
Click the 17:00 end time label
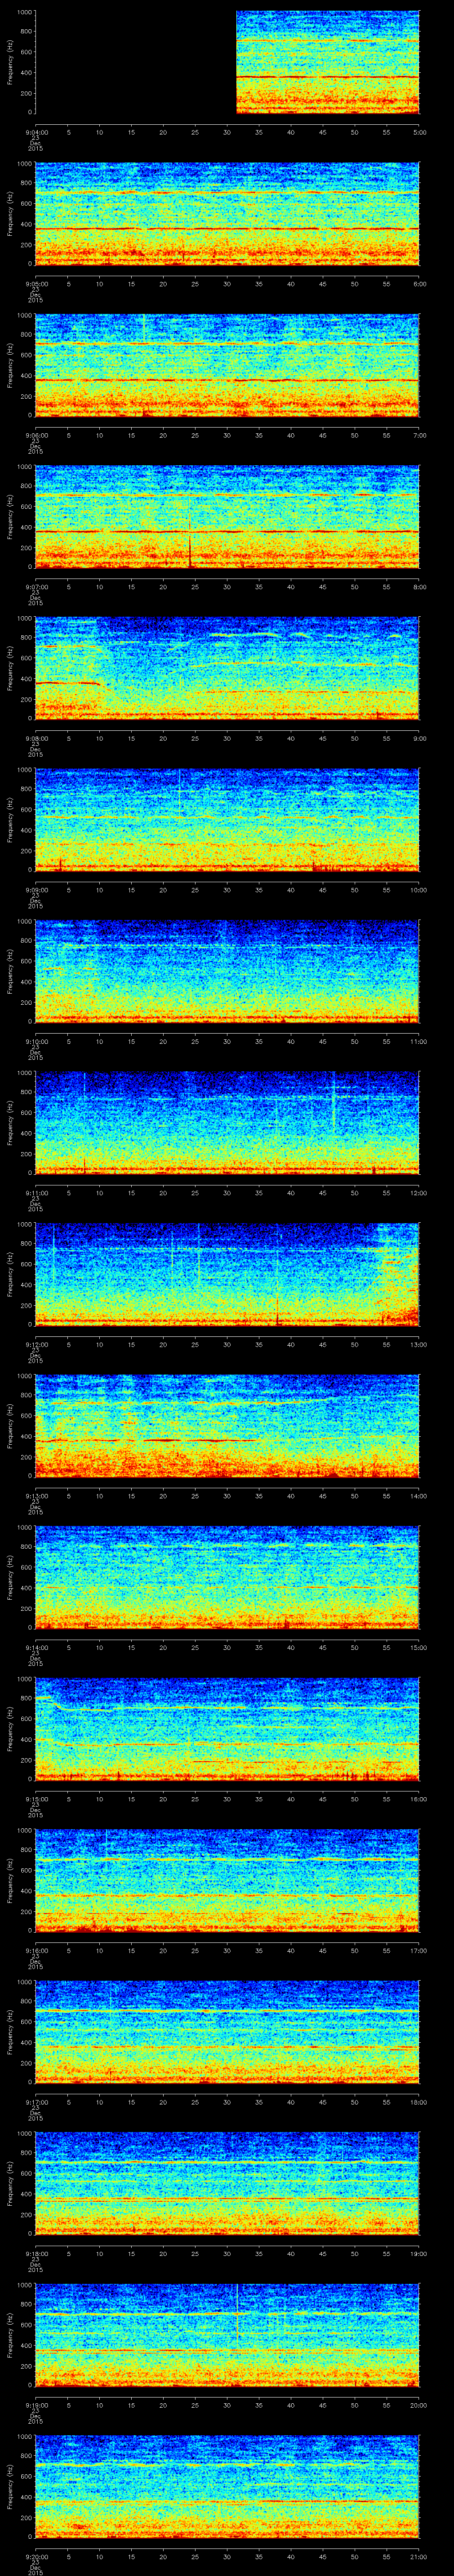419,1950
